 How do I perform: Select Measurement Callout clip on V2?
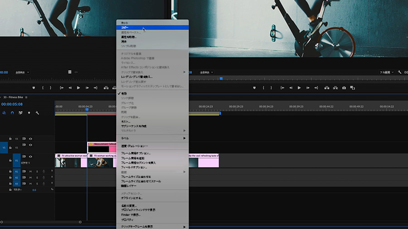(102, 147)
